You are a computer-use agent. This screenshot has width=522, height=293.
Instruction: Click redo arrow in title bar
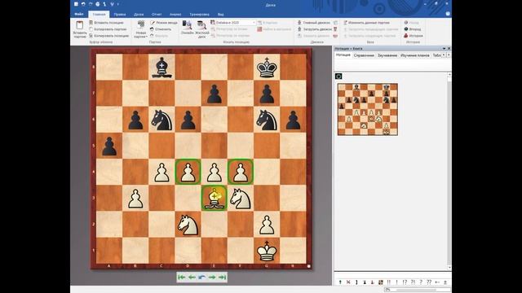(x=91, y=4)
